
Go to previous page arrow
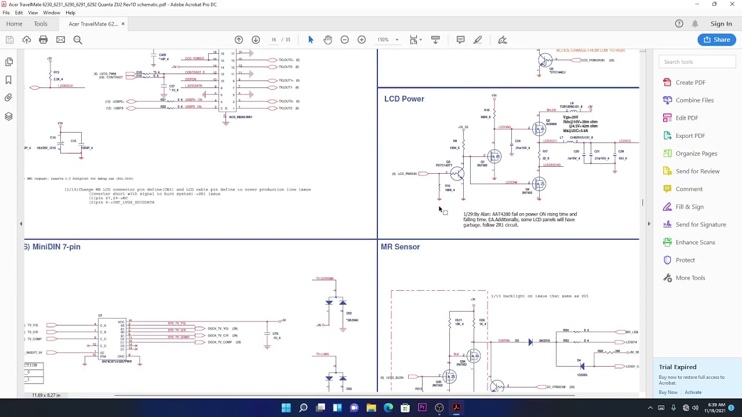239,39
